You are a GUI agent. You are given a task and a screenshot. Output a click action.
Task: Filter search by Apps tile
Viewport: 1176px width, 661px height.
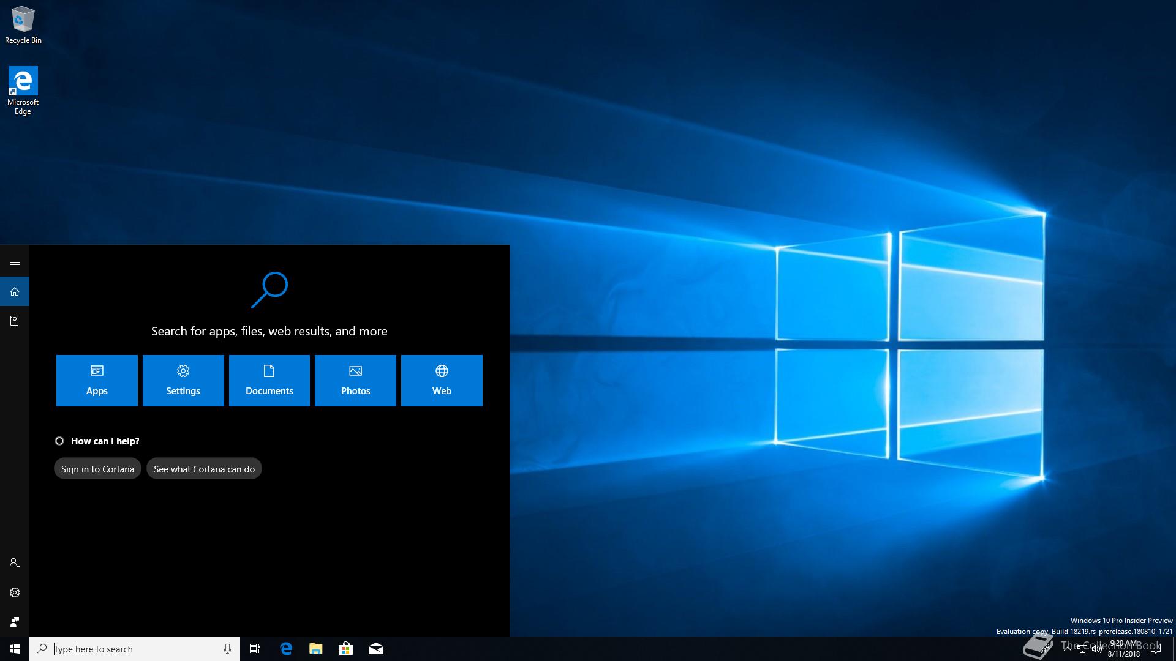tap(97, 380)
